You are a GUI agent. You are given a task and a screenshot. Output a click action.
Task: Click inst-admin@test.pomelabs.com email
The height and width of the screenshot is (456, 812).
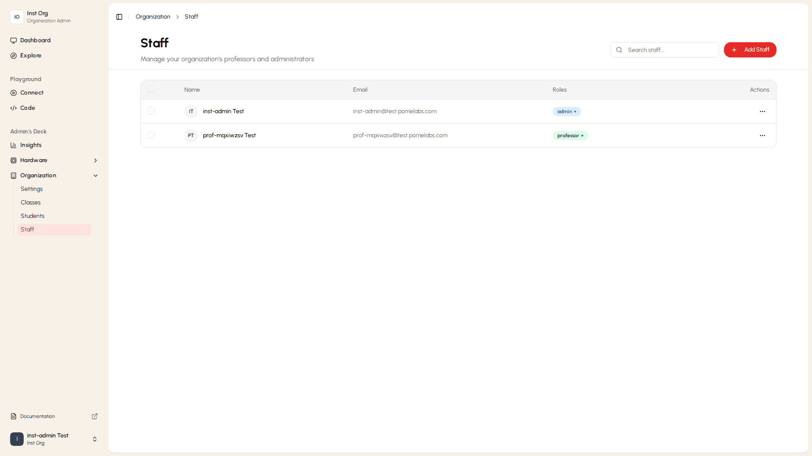395,111
